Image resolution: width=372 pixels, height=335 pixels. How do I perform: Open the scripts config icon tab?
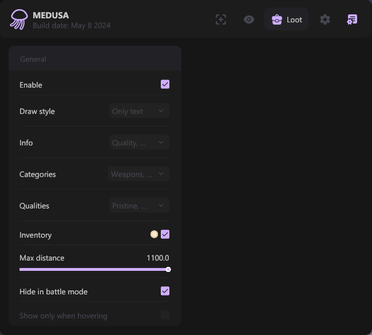[x=352, y=19]
